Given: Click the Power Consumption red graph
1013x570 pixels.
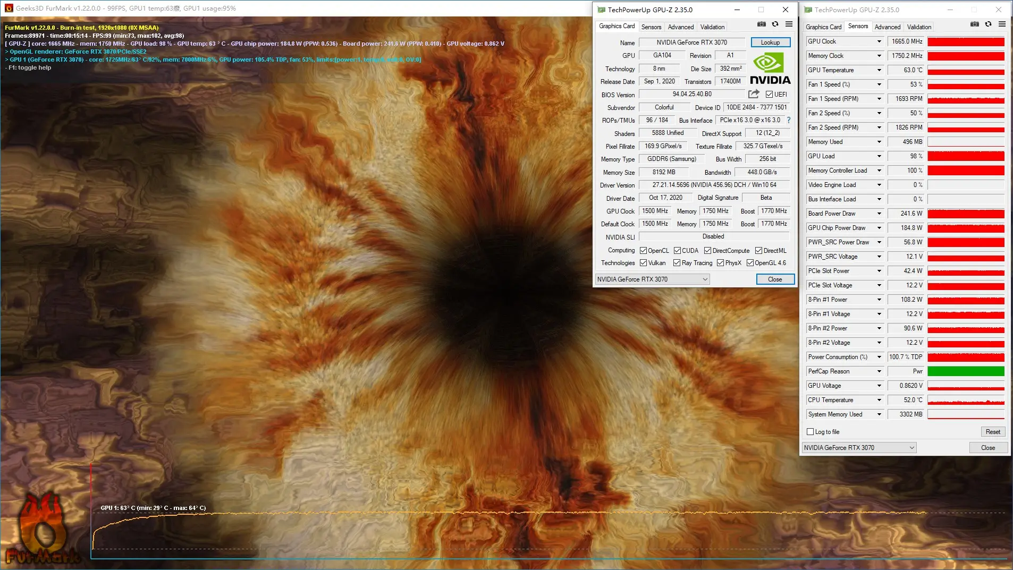Looking at the screenshot, I should click(x=966, y=357).
